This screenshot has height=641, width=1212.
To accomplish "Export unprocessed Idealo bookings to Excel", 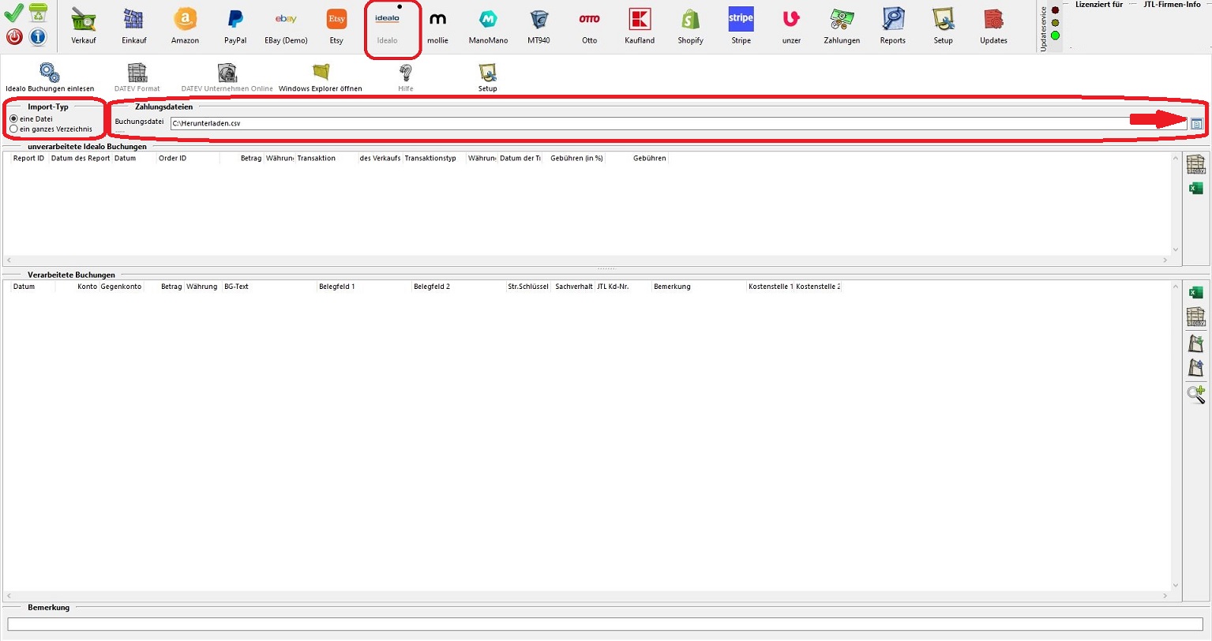I will pyautogui.click(x=1195, y=188).
